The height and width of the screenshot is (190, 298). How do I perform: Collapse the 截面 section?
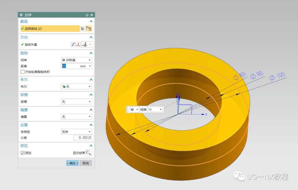(91, 21)
